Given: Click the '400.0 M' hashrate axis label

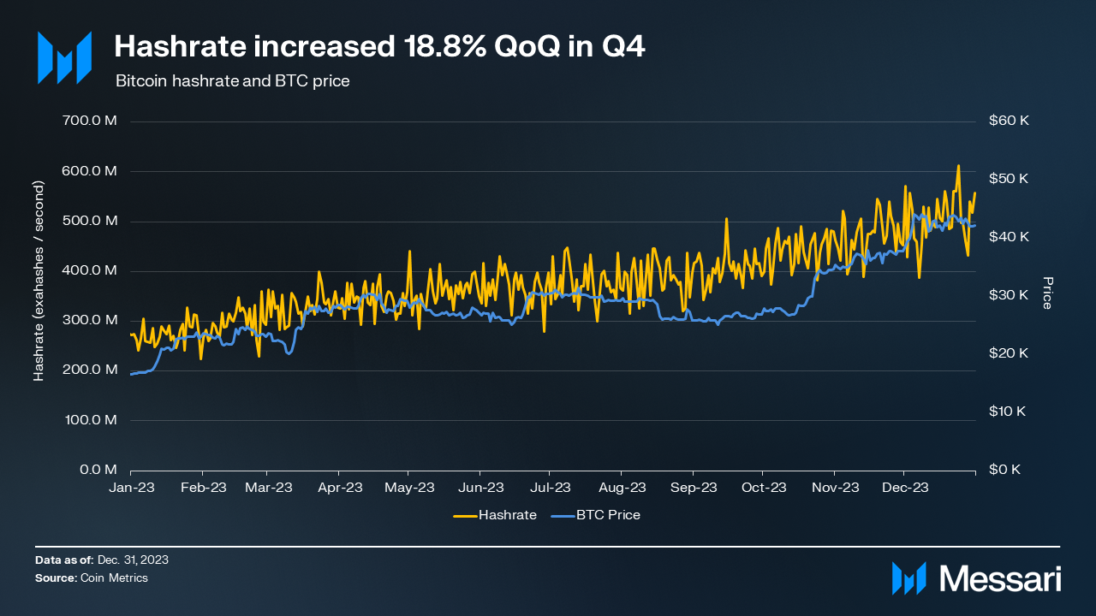Looking at the screenshot, I should (91, 270).
